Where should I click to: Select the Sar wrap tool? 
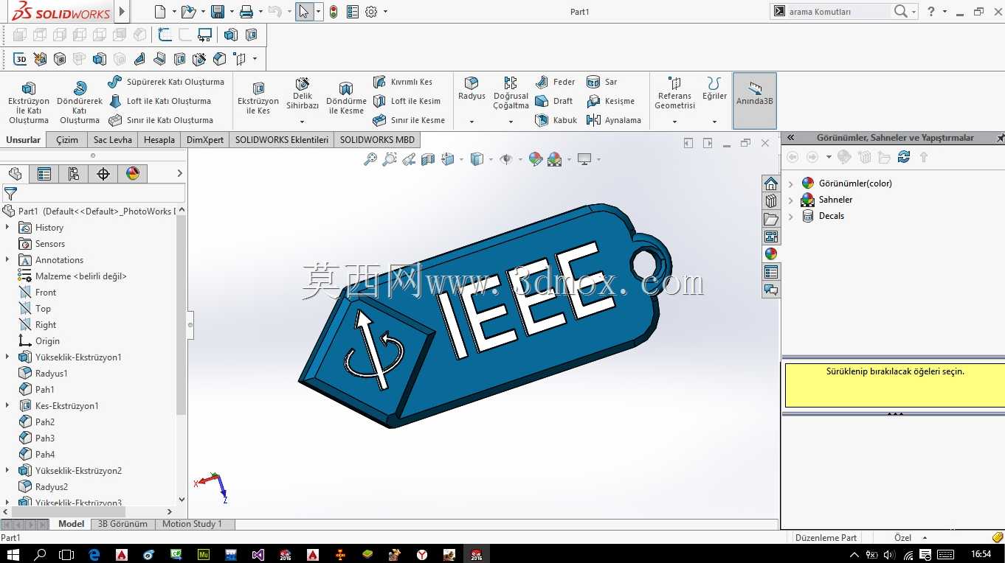tap(602, 82)
